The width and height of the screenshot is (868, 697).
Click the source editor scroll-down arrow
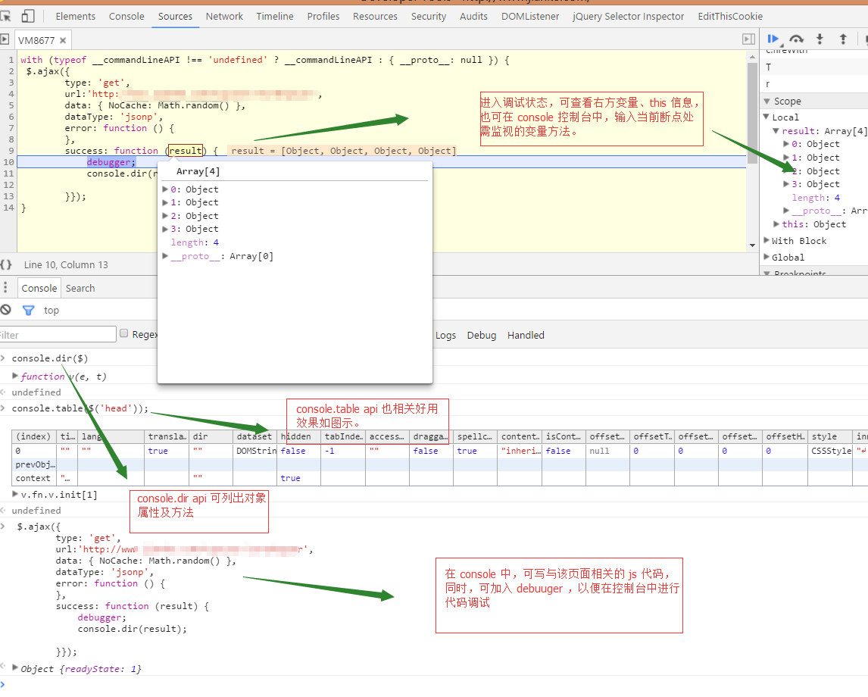click(752, 245)
